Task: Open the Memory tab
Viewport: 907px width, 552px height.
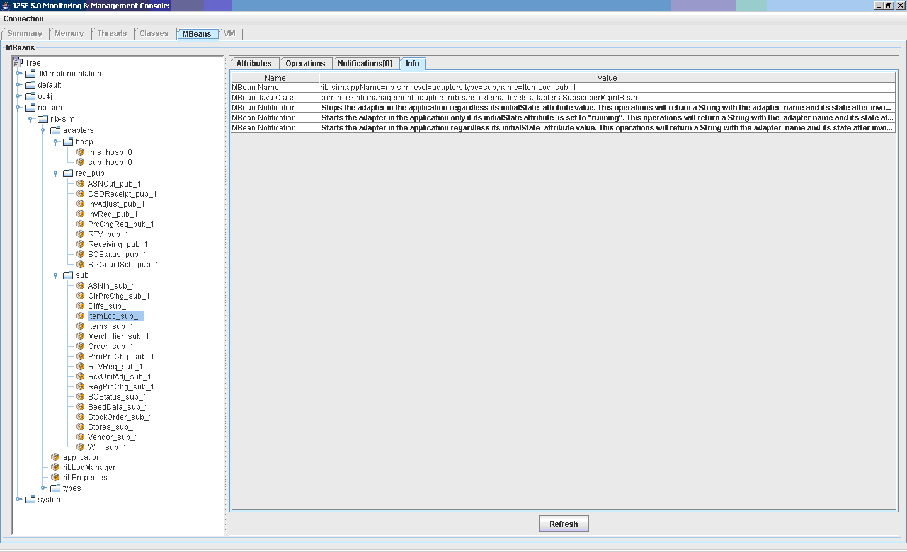Action: pos(69,33)
